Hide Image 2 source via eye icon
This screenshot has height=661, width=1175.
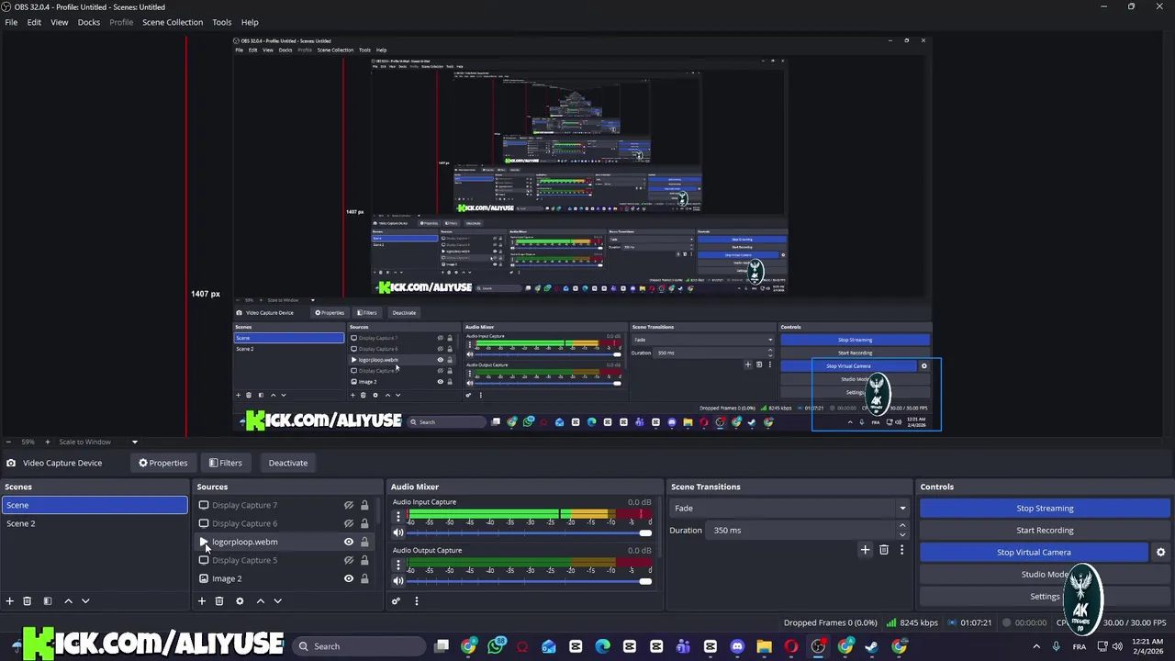(x=349, y=578)
